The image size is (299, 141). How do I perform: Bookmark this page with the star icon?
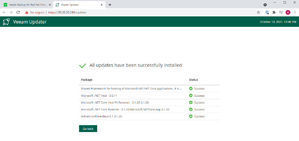pyautogui.click(x=258, y=12)
